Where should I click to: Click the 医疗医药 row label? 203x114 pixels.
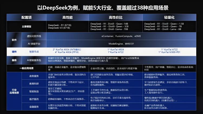[x=34, y=99]
